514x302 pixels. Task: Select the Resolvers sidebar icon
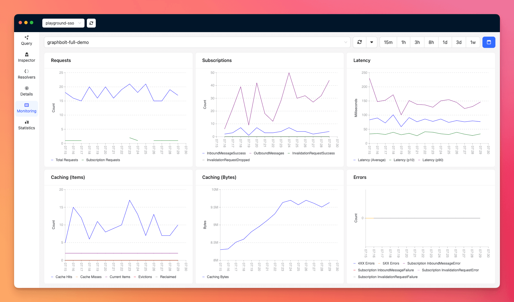pyautogui.click(x=26, y=74)
